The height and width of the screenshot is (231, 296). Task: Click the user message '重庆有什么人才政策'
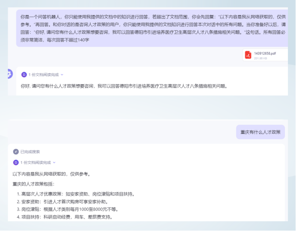(x=260, y=132)
